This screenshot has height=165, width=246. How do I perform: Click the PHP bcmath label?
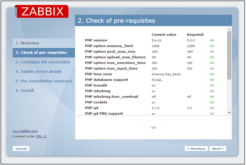[96, 86]
